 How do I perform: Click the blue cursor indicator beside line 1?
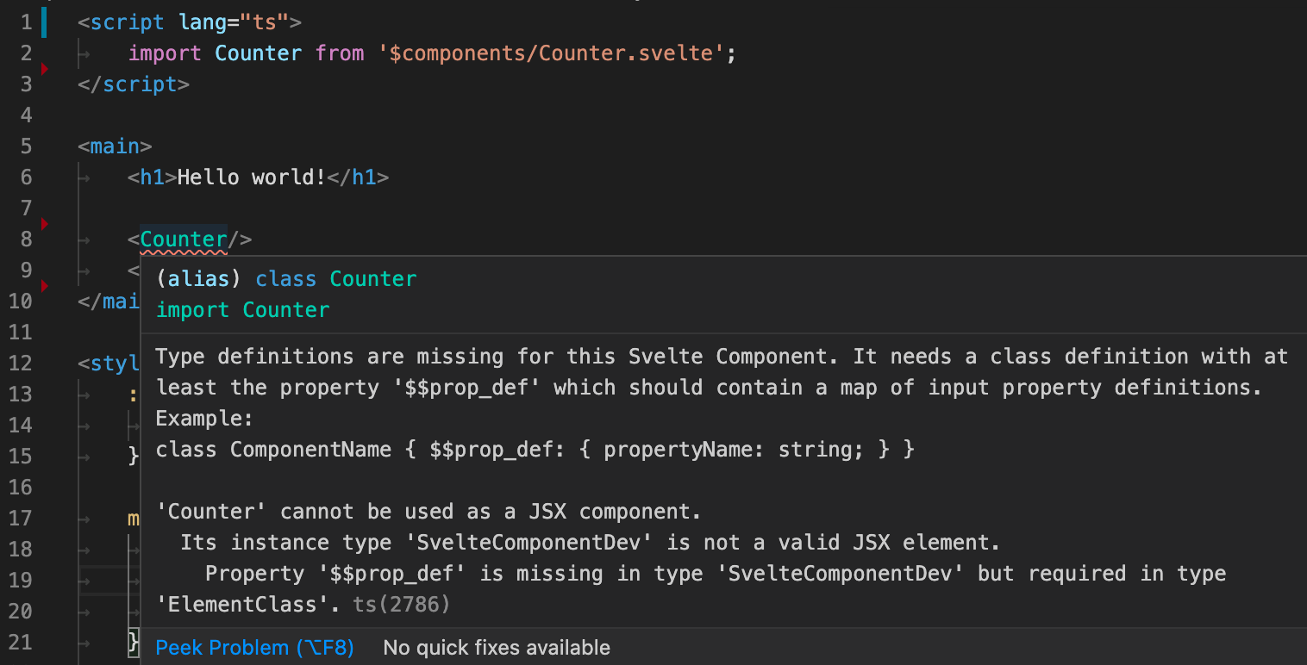click(42, 22)
